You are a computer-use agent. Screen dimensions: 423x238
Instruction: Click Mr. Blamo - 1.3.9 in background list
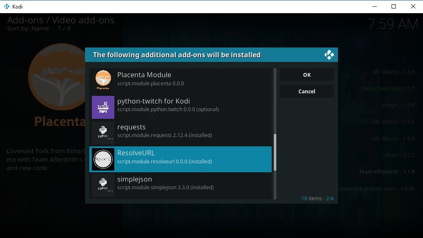tap(393, 72)
